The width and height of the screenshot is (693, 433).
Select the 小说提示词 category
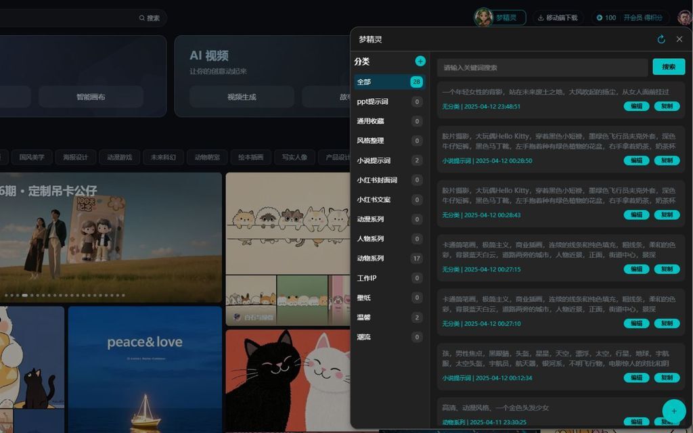tap(389, 160)
